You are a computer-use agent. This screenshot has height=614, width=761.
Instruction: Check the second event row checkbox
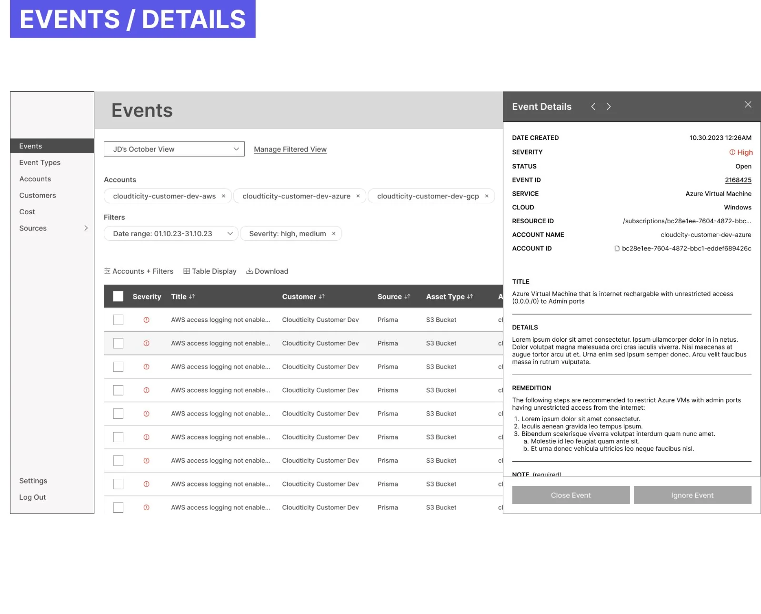(118, 343)
